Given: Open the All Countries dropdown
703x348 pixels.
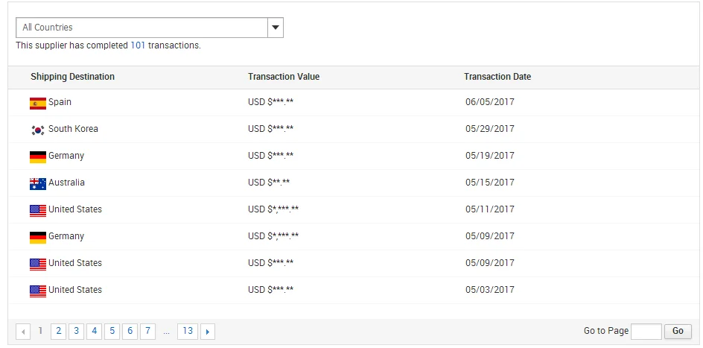Looking at the screenshot, I should pyautogui.click(x=141, y=28).
